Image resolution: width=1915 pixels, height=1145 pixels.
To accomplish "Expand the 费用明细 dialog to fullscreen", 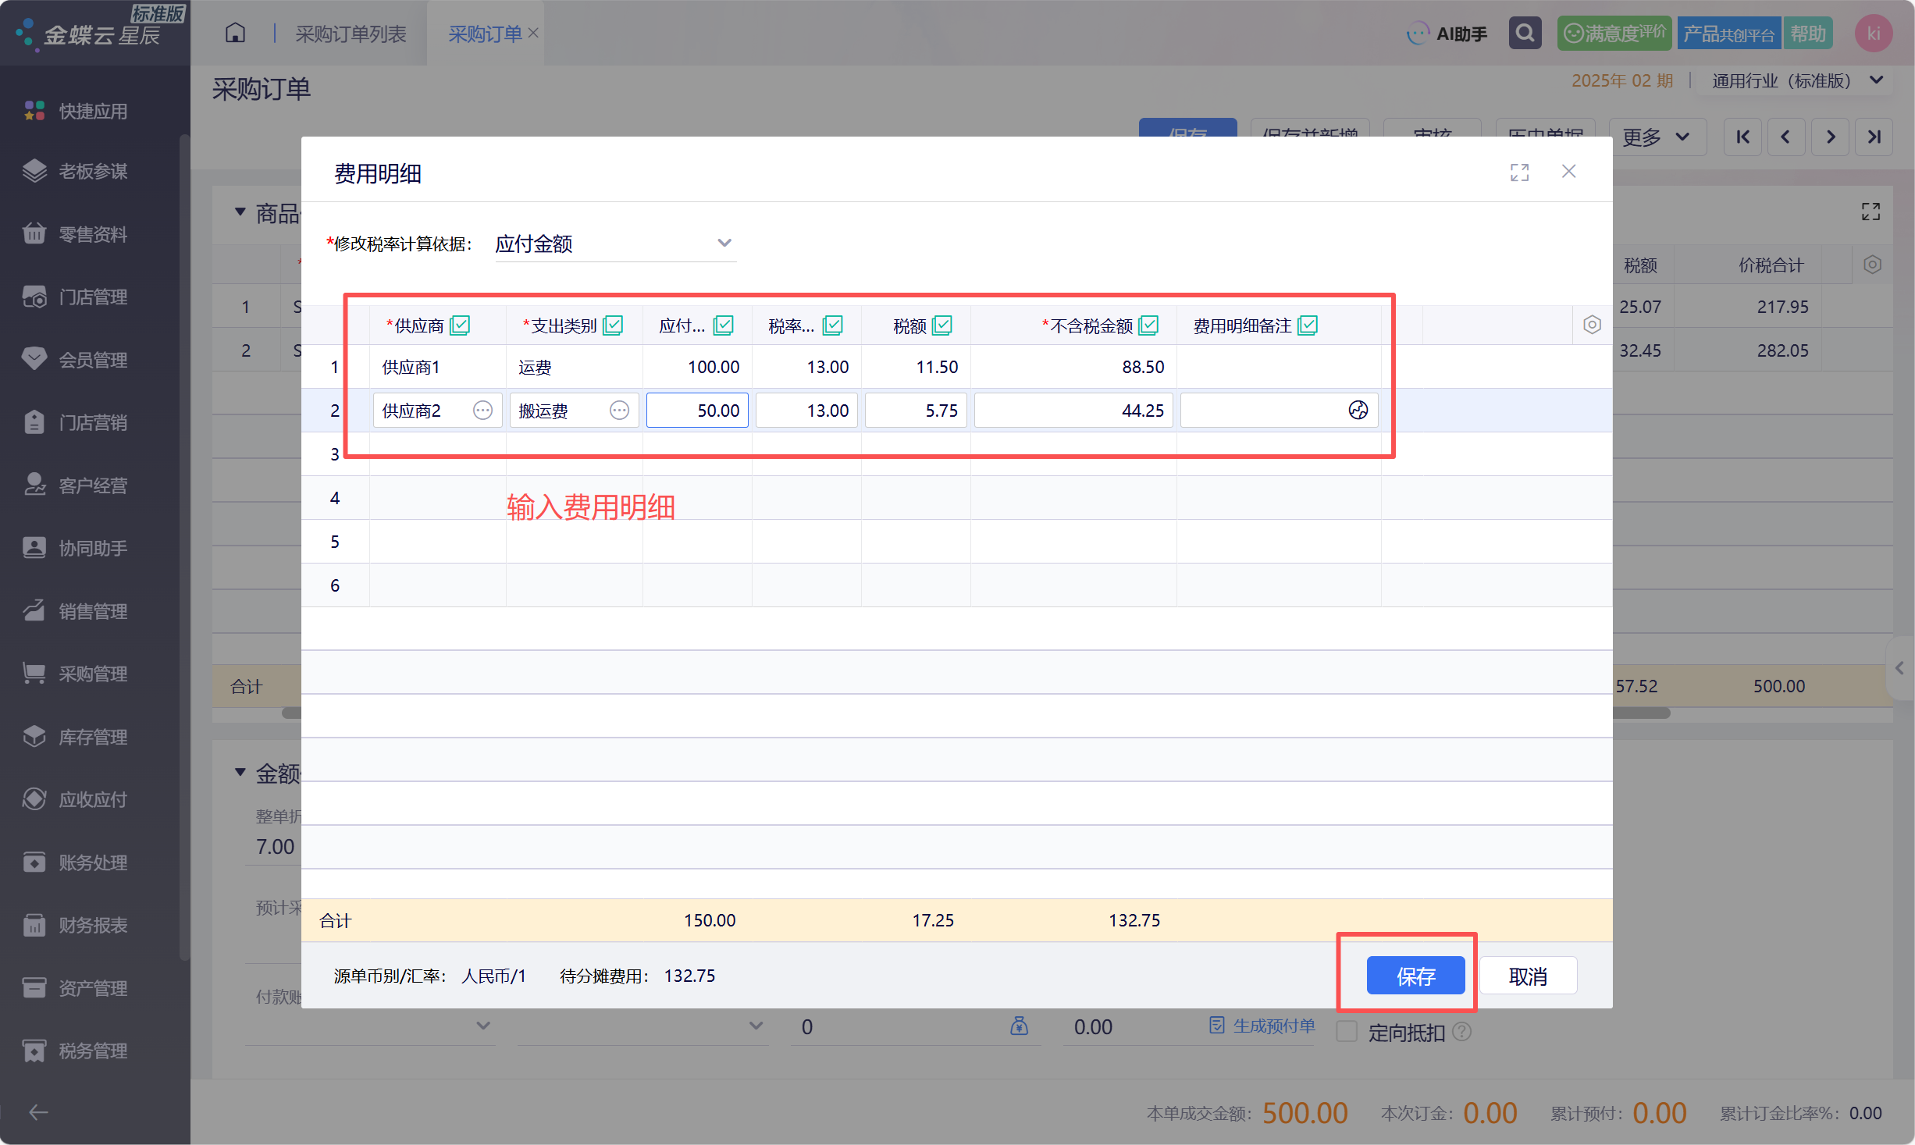I will point(1519,172).
